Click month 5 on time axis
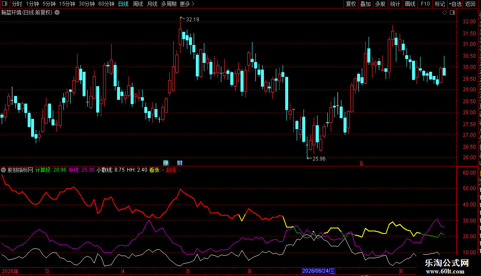Image resolution: width=481 pixels, height=276 pixels. 188,271
